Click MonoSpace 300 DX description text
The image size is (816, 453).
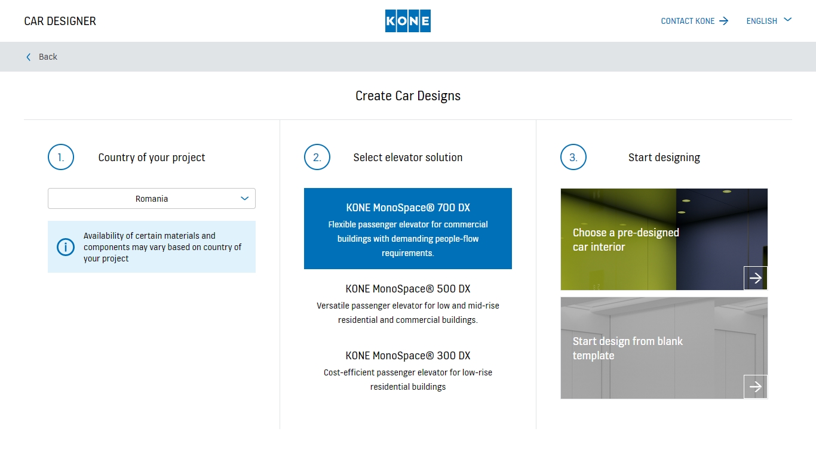click(x=408, y=380)
